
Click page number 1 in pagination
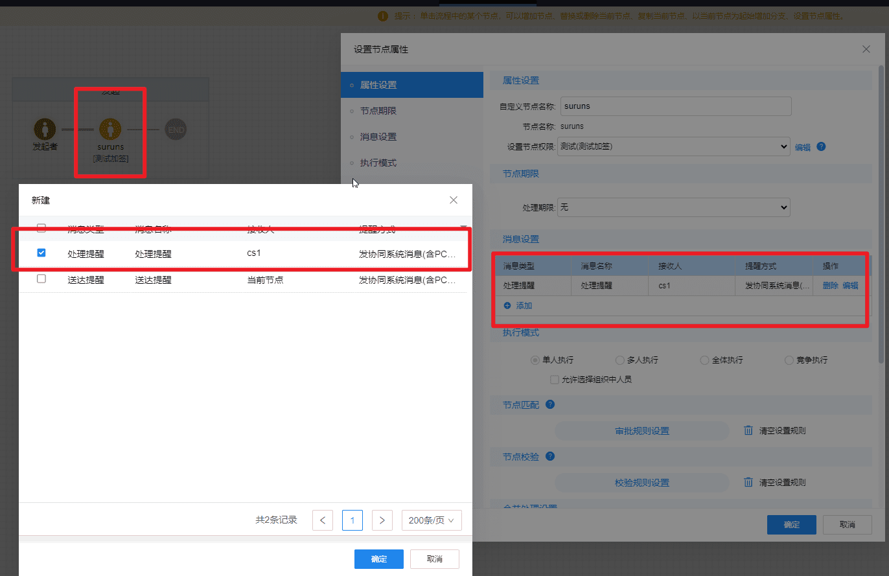352,520
